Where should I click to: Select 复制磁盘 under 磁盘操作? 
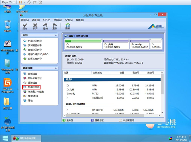click(30, 74)
